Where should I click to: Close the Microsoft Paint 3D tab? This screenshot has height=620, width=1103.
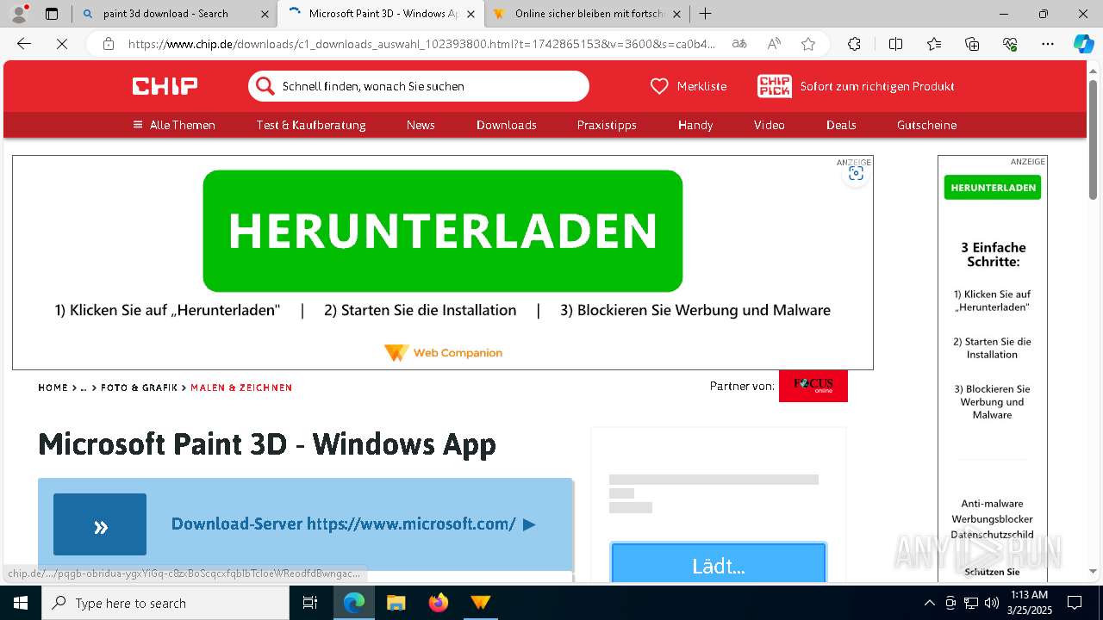click(x=470, y=14)
